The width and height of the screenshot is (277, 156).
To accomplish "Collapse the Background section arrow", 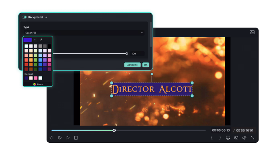I will pyautogui.click(x=46, y=17).
